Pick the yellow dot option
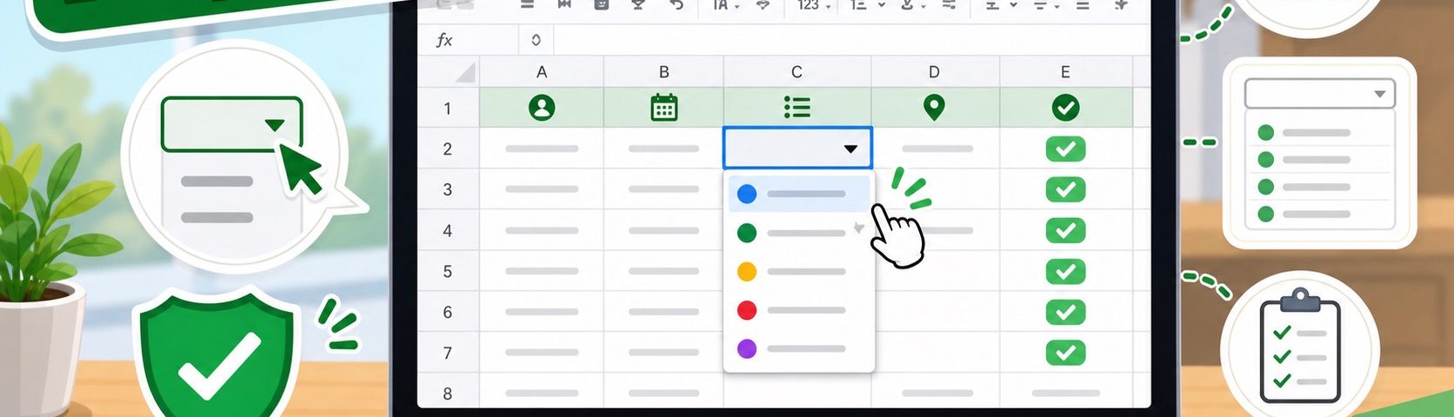Screen dimensions: 1454x417 797,271
